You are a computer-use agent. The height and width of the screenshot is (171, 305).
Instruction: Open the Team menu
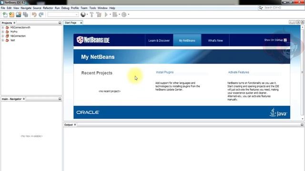click(84, 8)
